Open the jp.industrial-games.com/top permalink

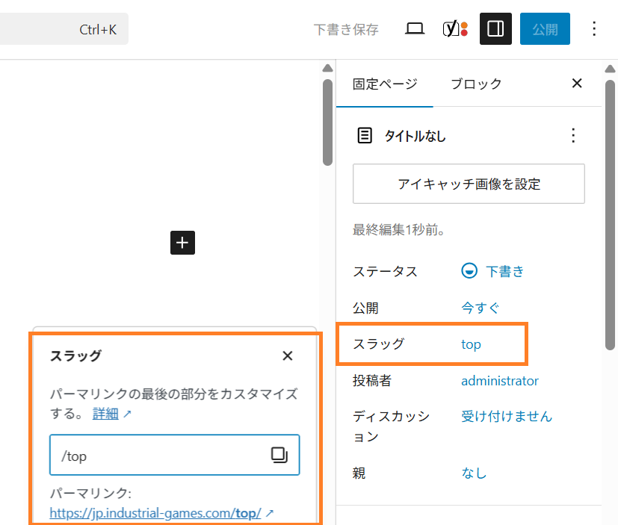pos(155,513)
